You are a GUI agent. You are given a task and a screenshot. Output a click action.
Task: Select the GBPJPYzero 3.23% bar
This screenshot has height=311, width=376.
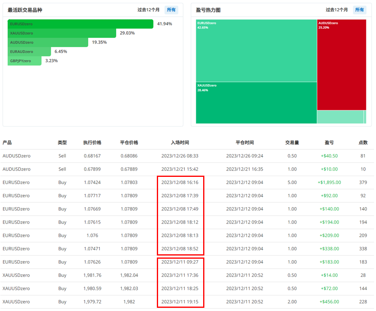pyautogui.click(x=24, y=61)
